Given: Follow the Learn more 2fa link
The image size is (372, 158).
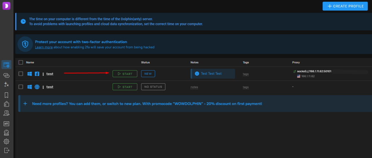Looking at the screenshot, I should pos(44,47).
